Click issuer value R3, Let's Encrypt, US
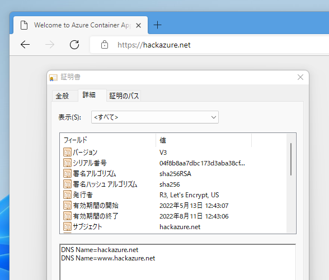Viewport: 329px width, 280px height. pos(189,195)
